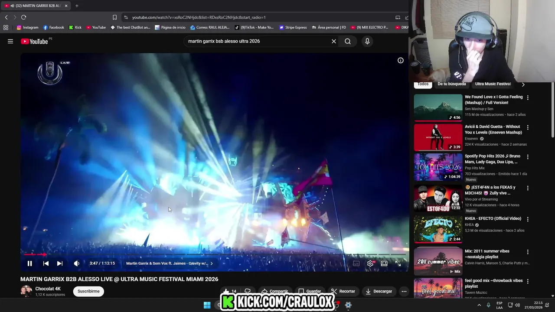Skip to previous video in playlist
The width and height of the screenshot is (555, 312).
click(x=46, y=263)
